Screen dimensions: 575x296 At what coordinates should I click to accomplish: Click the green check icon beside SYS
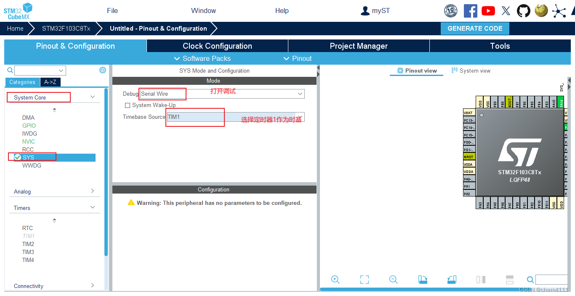pyautogui.click(x=18, y=157)
